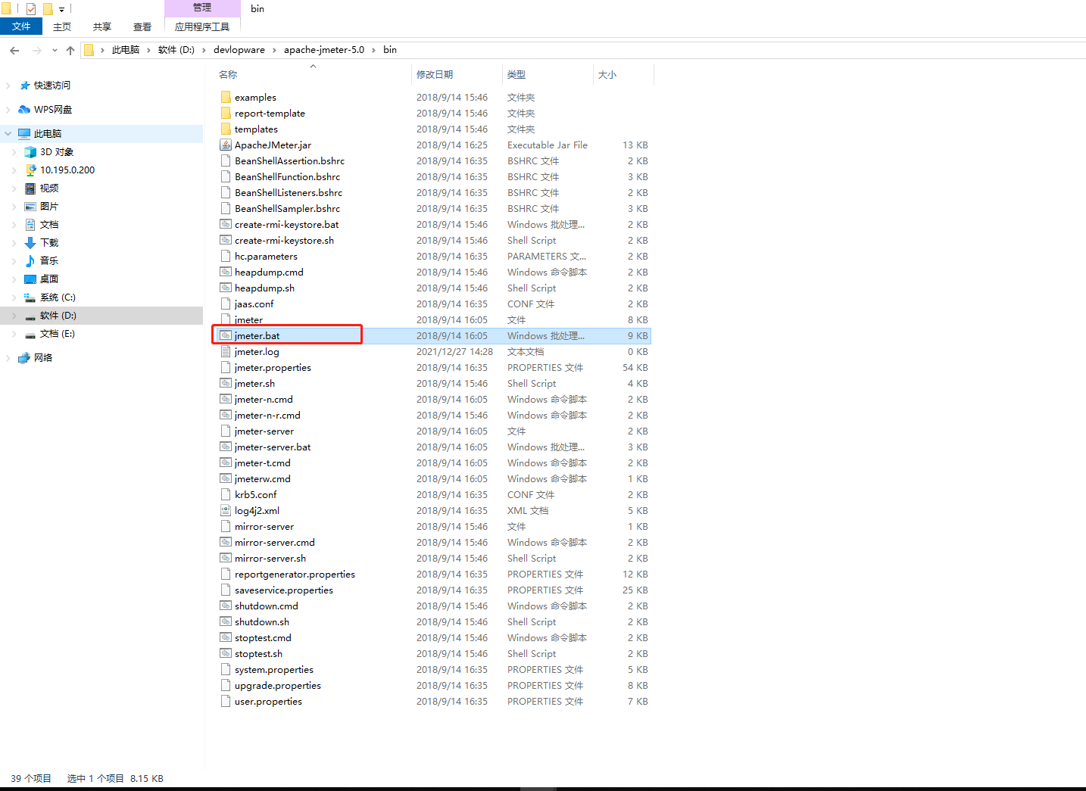Select the templates folder icon
The height and width of the screenshot is (791, 1086).
226,129
